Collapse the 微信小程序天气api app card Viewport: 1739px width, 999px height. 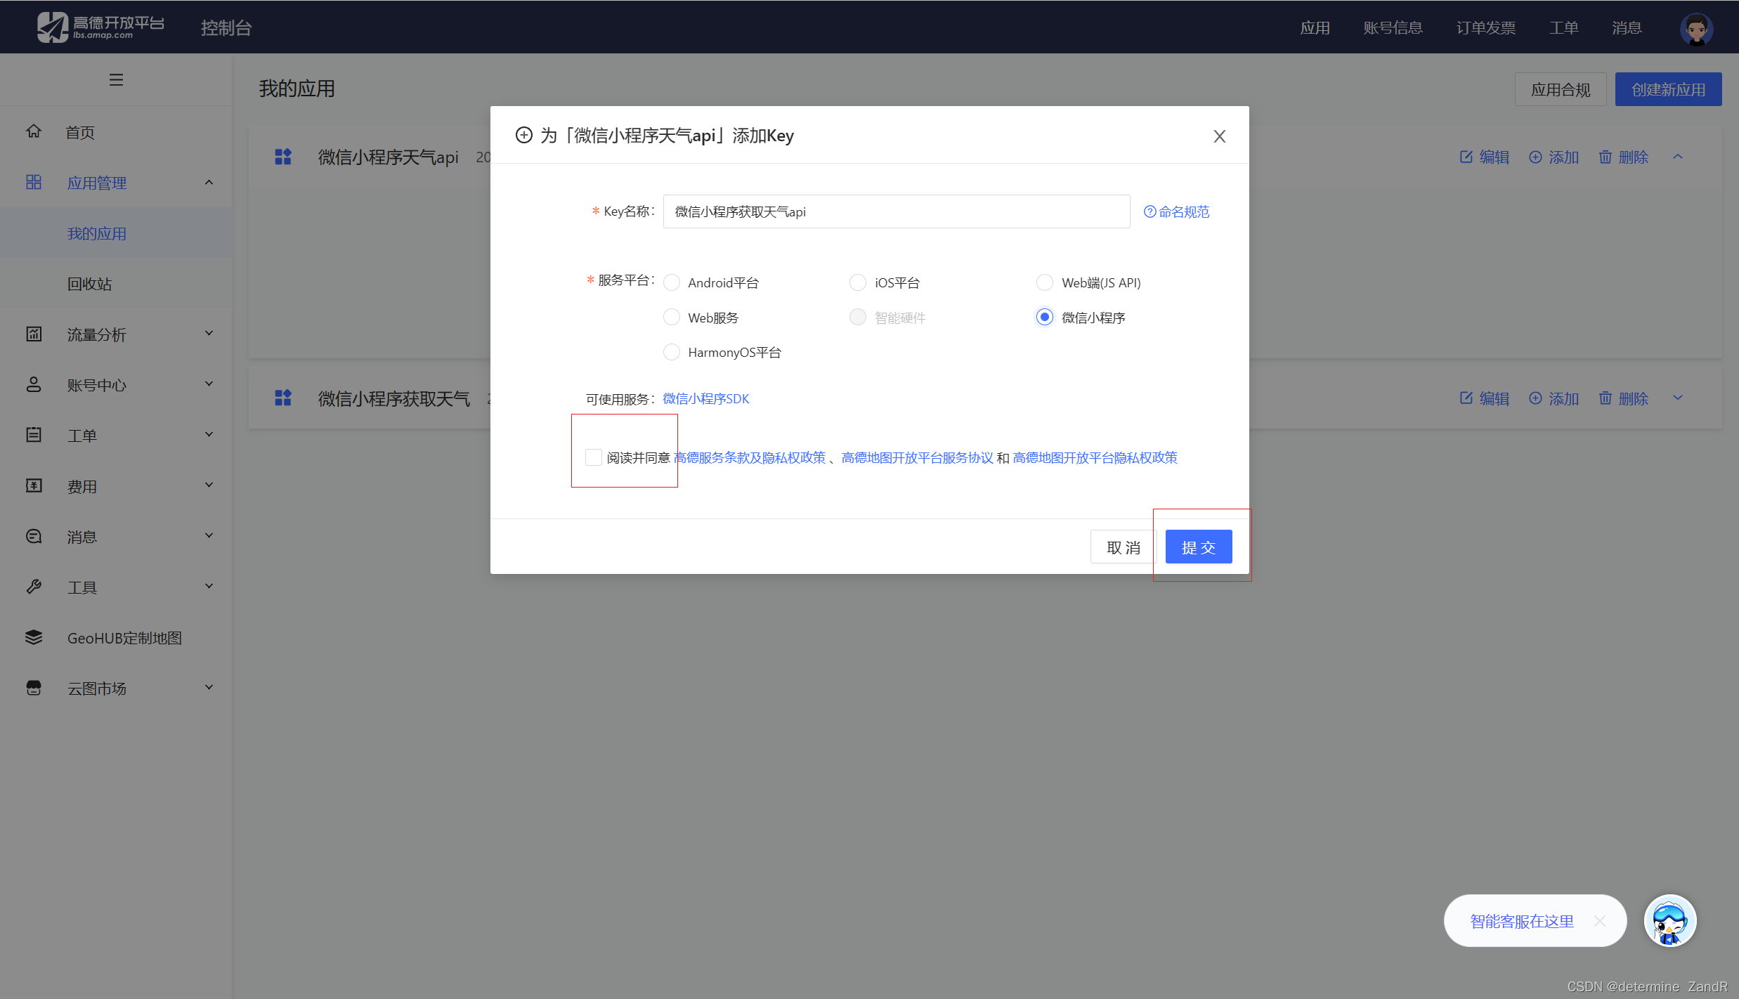click(1678, 157)
